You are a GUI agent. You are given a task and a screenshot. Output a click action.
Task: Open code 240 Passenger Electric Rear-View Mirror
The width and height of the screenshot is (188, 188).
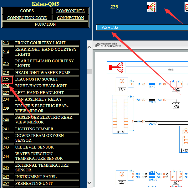(x=6, y=120)
